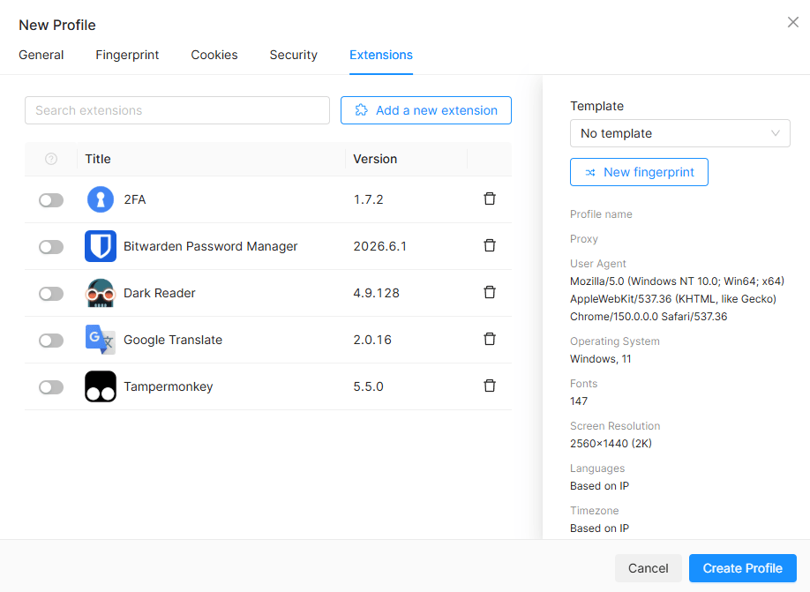Viewport: 810px width, 592px height.
Task: Click the Tampermonkey version 5.5.0
Action: pos(368,386)
